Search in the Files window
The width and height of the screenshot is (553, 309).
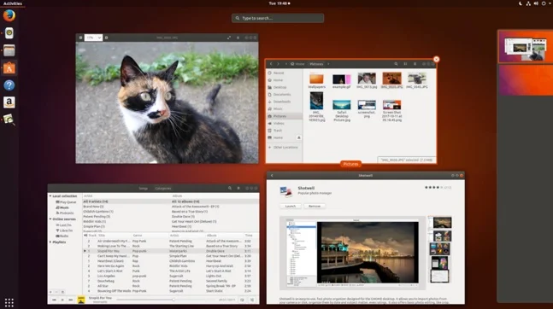pyautogui.click(x=396, y=64)
